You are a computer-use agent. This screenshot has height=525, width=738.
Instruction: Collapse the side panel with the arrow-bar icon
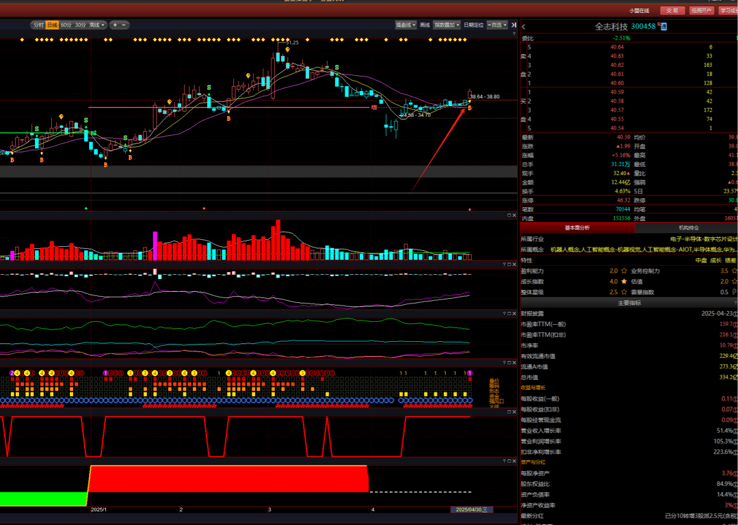[x=514, y=25]
